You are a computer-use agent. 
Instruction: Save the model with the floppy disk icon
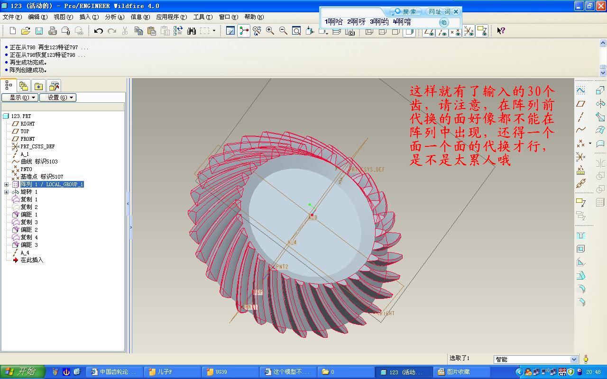click(39, 31)
